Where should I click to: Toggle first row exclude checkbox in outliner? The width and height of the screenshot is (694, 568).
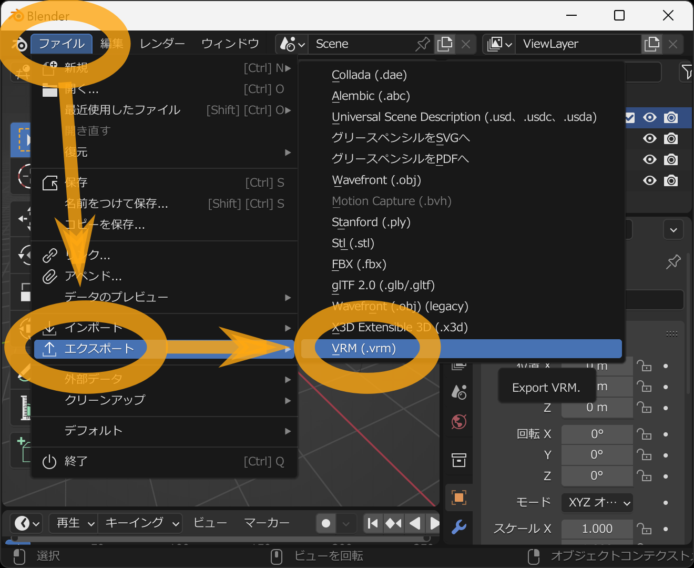tap(629, 117)
